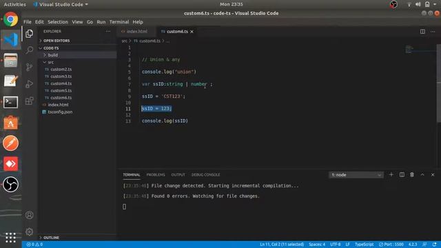The width and height of the screenshot is (441, 248).
Task: Click the Port: 5500 Live Server status
Action: (391, 245)
